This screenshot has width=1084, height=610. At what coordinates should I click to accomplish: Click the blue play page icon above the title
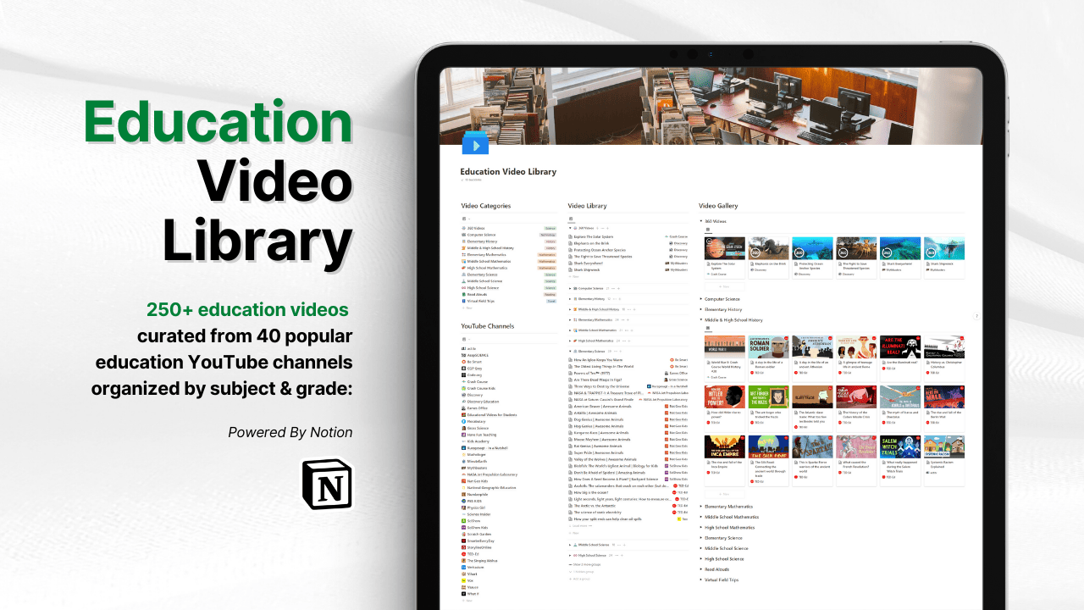click(x=476, y=144)
